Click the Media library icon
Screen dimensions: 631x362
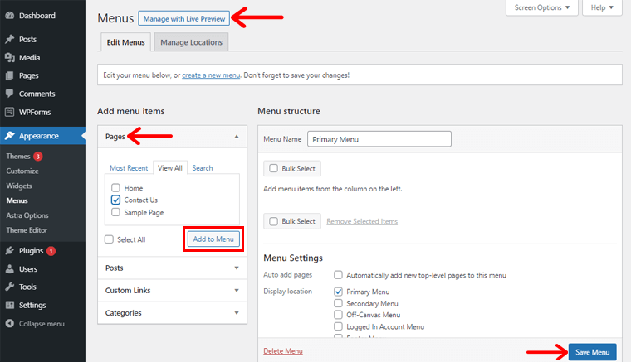click(x=9, y=58)
